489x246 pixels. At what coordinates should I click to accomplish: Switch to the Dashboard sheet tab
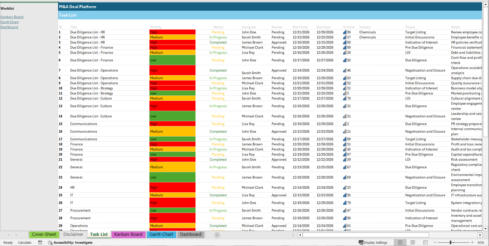pyautogui.click(x=191, y=235)
